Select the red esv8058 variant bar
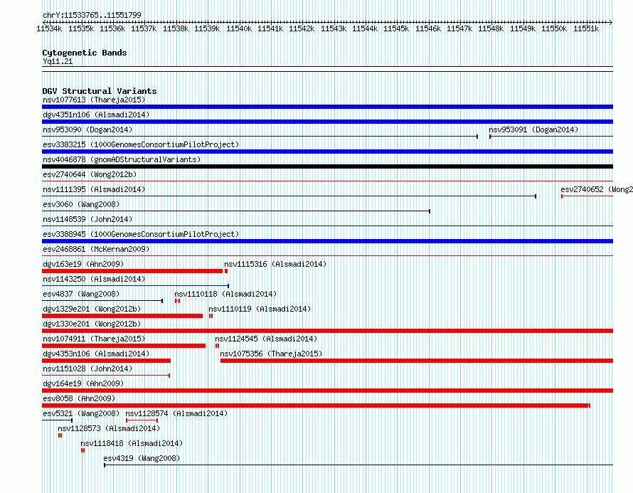 (316, 405)
